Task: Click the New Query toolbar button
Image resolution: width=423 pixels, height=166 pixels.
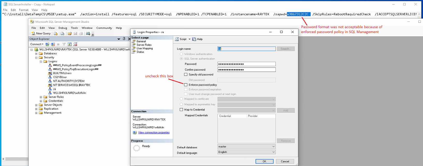Action: 41,33
